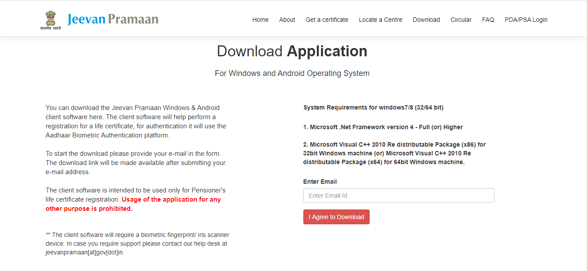Click 'You can download the Jeevan Pramaan' paragraph

click(x=136, y=121)
